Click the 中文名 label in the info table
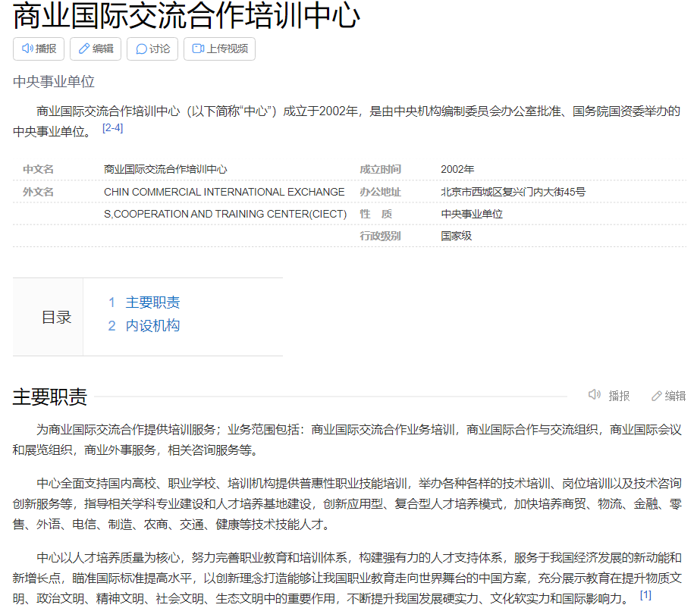Screen dimensions: 697x608 pos(38,169)
